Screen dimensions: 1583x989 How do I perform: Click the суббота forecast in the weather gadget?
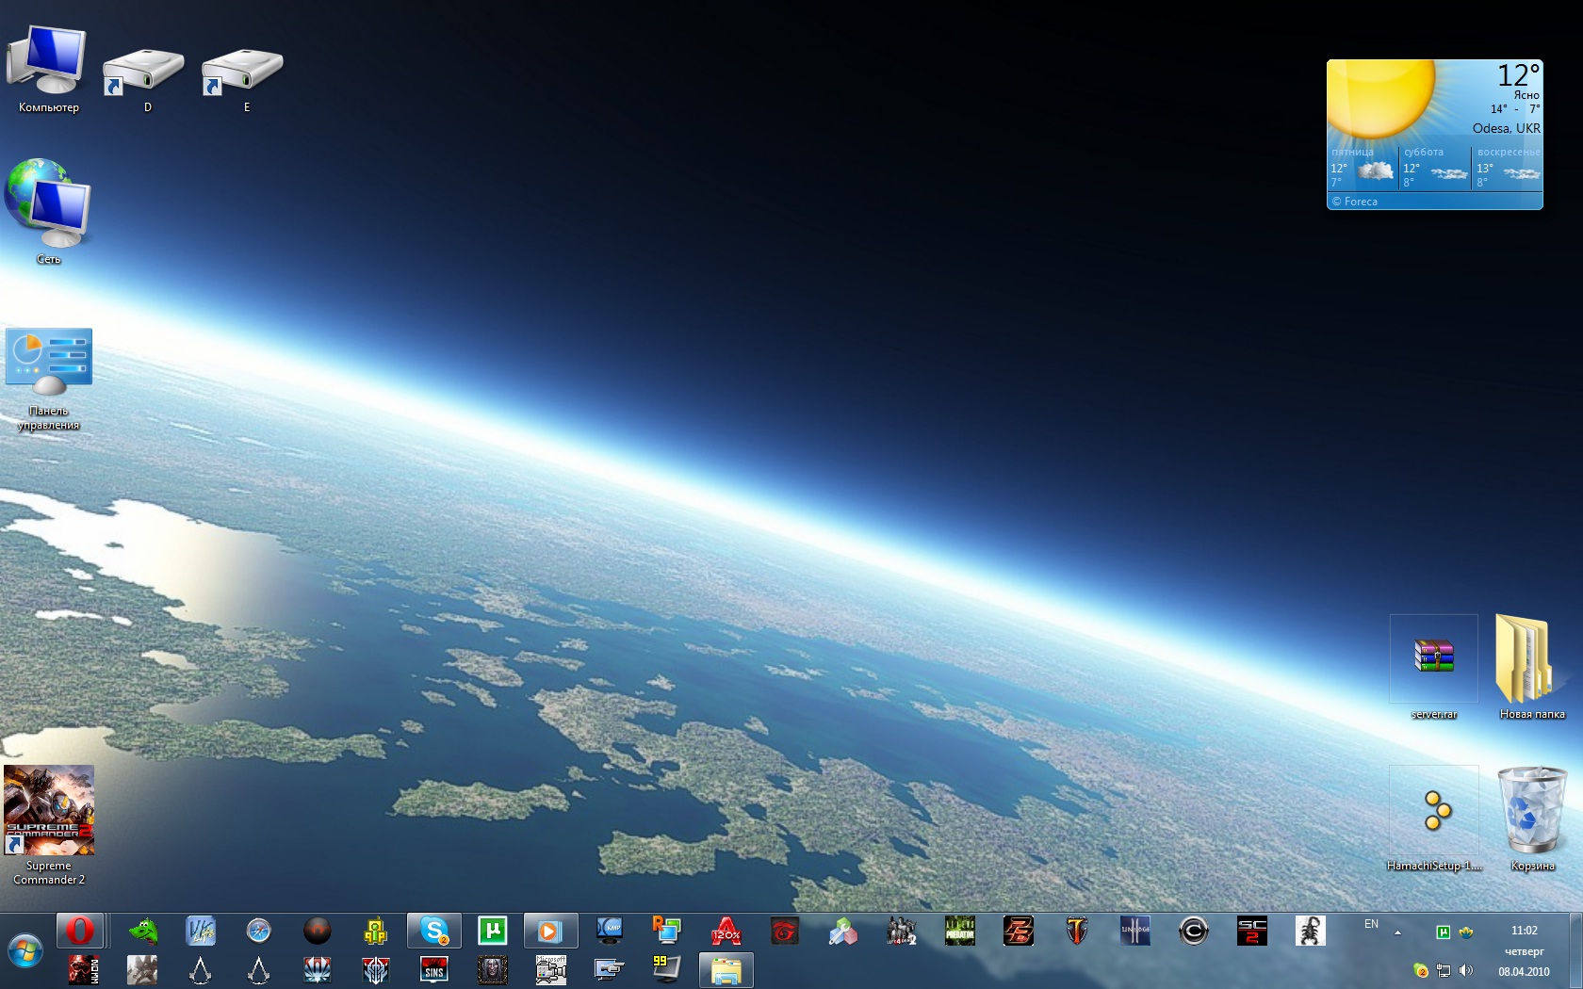[x=1435, y=168]
